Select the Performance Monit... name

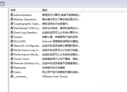pyautogui.click(x=27, y=54)
